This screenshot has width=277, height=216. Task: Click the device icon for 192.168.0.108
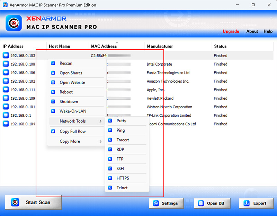pyautogui.click(x=6, y=64)
